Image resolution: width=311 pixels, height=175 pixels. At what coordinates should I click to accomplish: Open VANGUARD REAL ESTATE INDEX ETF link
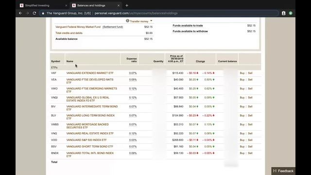pyautogui.click(x=90, y=133)
